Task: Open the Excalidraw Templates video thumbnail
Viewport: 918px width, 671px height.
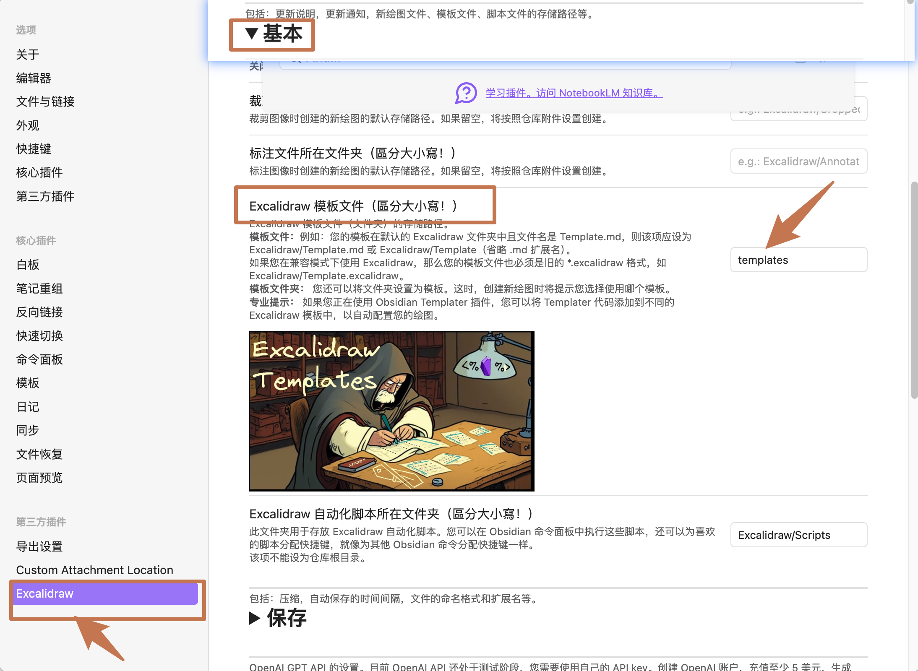Action: click(x=391, y=411)
